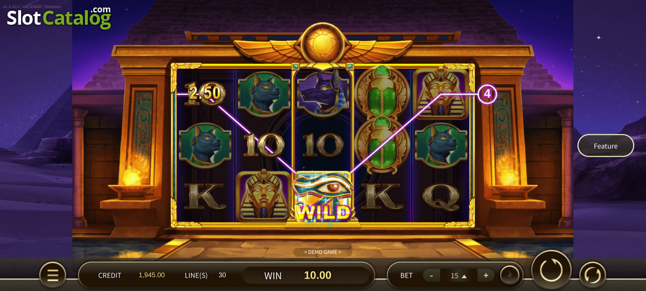Open the Feature button
Screen dimensions: 646x291
[x=606, y=146]
